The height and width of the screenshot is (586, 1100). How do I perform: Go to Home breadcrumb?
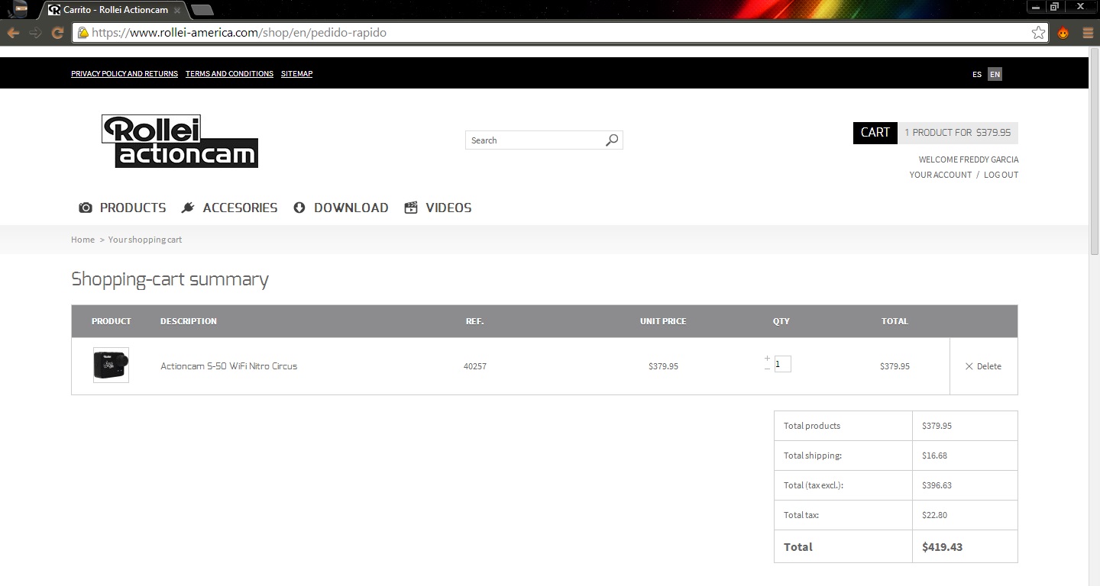82,240
